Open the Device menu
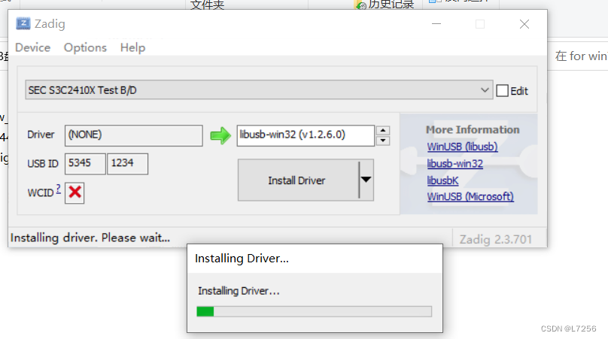This screenshot has height=339, width=608. [x=33, y=47]
